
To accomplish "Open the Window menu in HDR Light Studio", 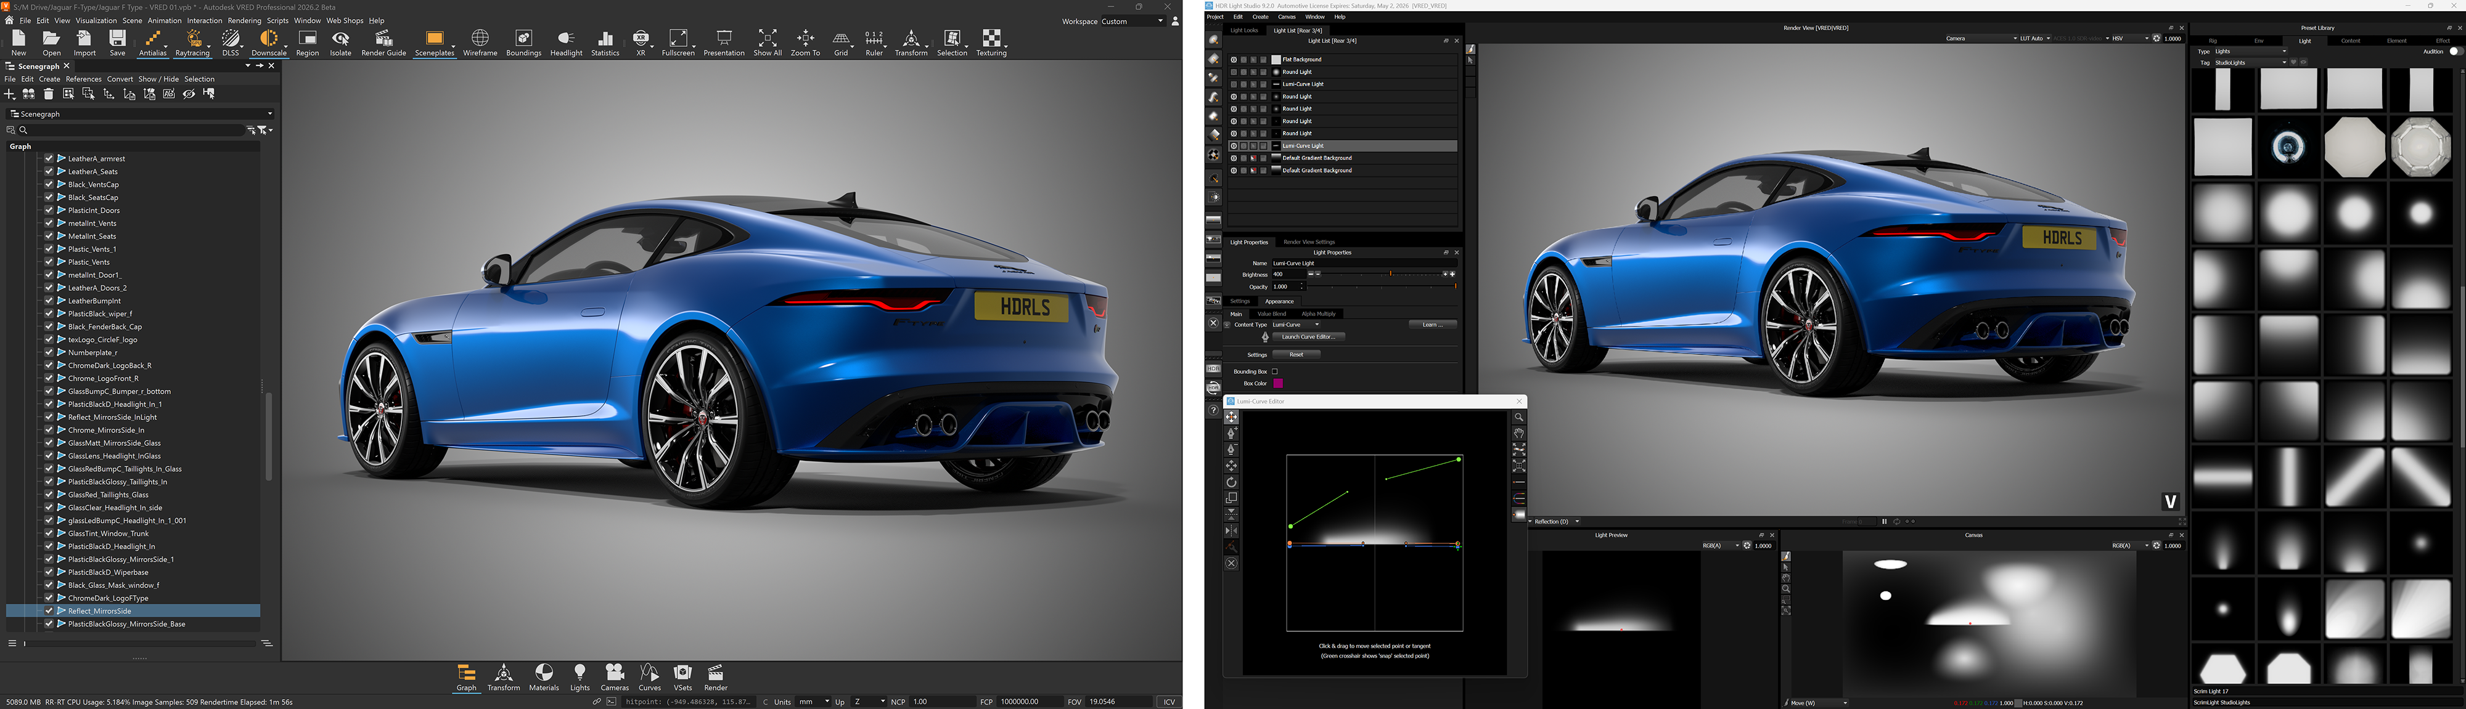I will (x=1314, y=16).
